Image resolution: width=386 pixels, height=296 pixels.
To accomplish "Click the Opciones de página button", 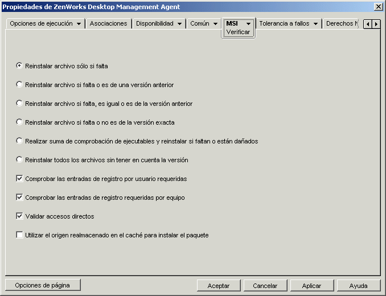I will pos(43,285).
